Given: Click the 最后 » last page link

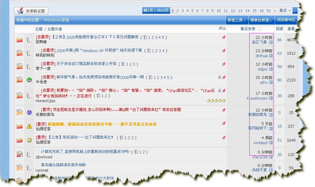Looking at the screenshot, I should 285,11.
